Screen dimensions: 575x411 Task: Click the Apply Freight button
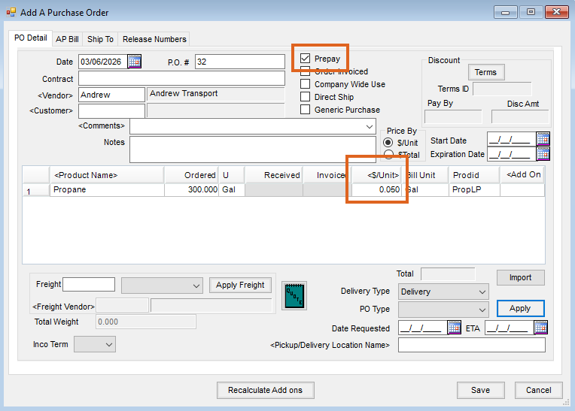tap(240, 285)
